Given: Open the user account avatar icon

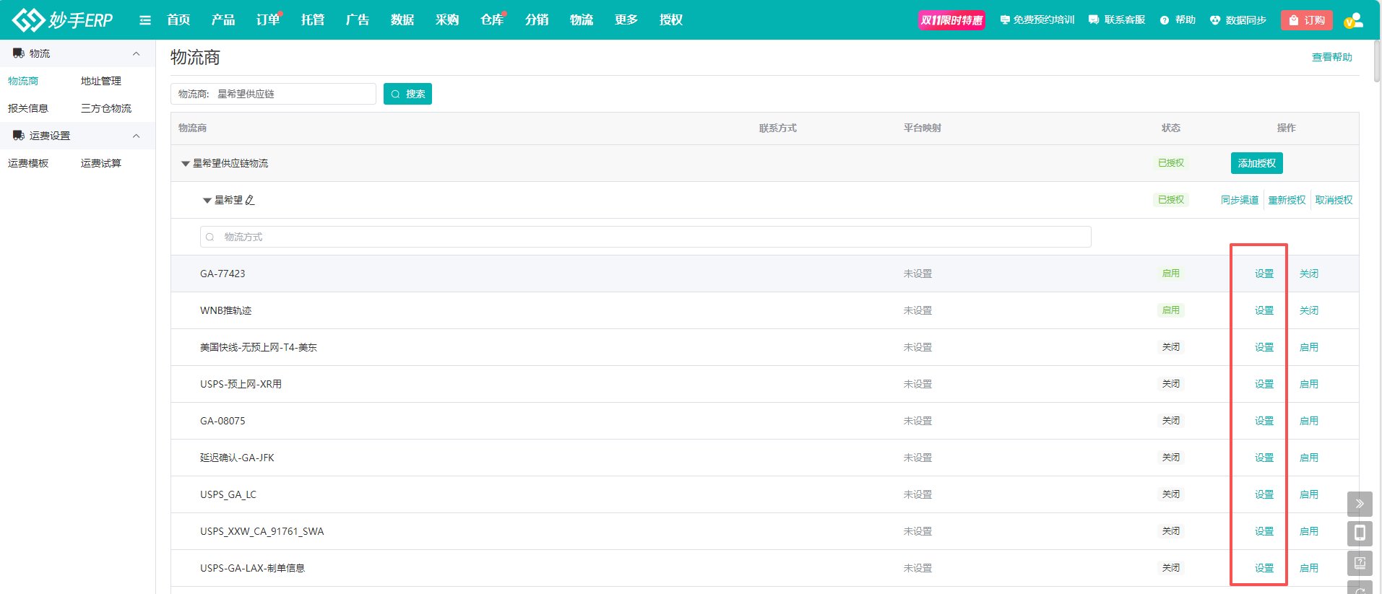Looking at the screenshot, I should (1353, 20).
